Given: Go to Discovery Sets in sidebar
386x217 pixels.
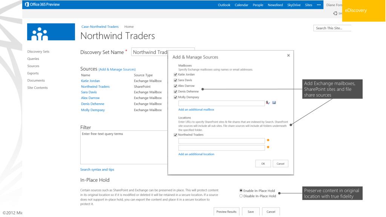Looking at the screenshot, I should click(38, 51).
